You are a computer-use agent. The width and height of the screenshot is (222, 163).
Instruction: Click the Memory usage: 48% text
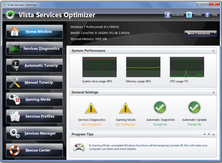coord(138,81)
